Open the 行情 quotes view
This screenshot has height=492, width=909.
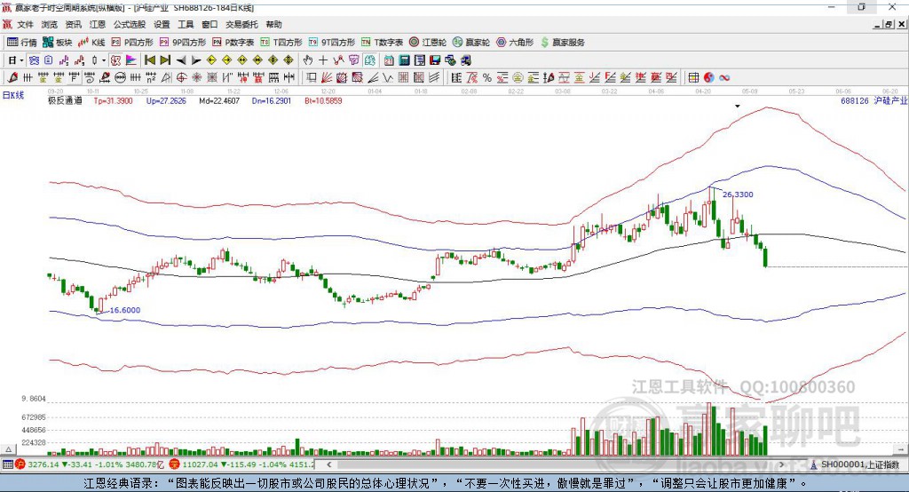pos(21,43)
